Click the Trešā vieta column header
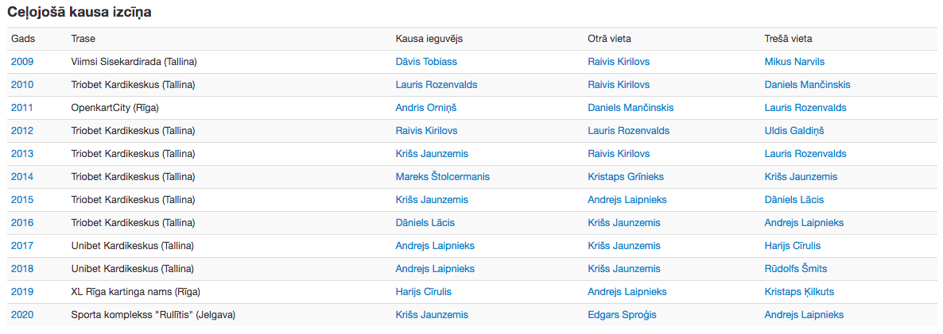 tap(788, 39)
